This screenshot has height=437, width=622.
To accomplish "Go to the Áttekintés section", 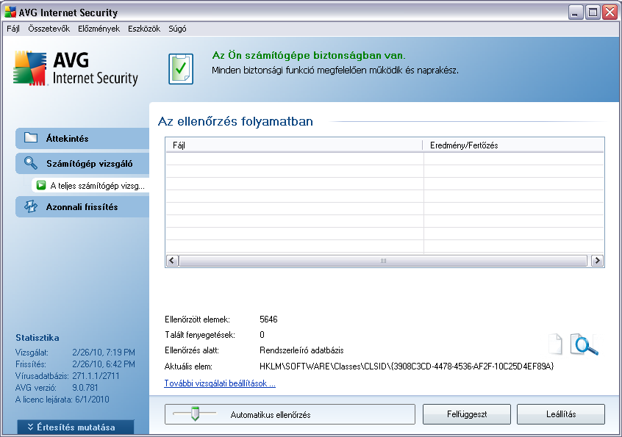I will pyautogui.click(x=82, y=138).
